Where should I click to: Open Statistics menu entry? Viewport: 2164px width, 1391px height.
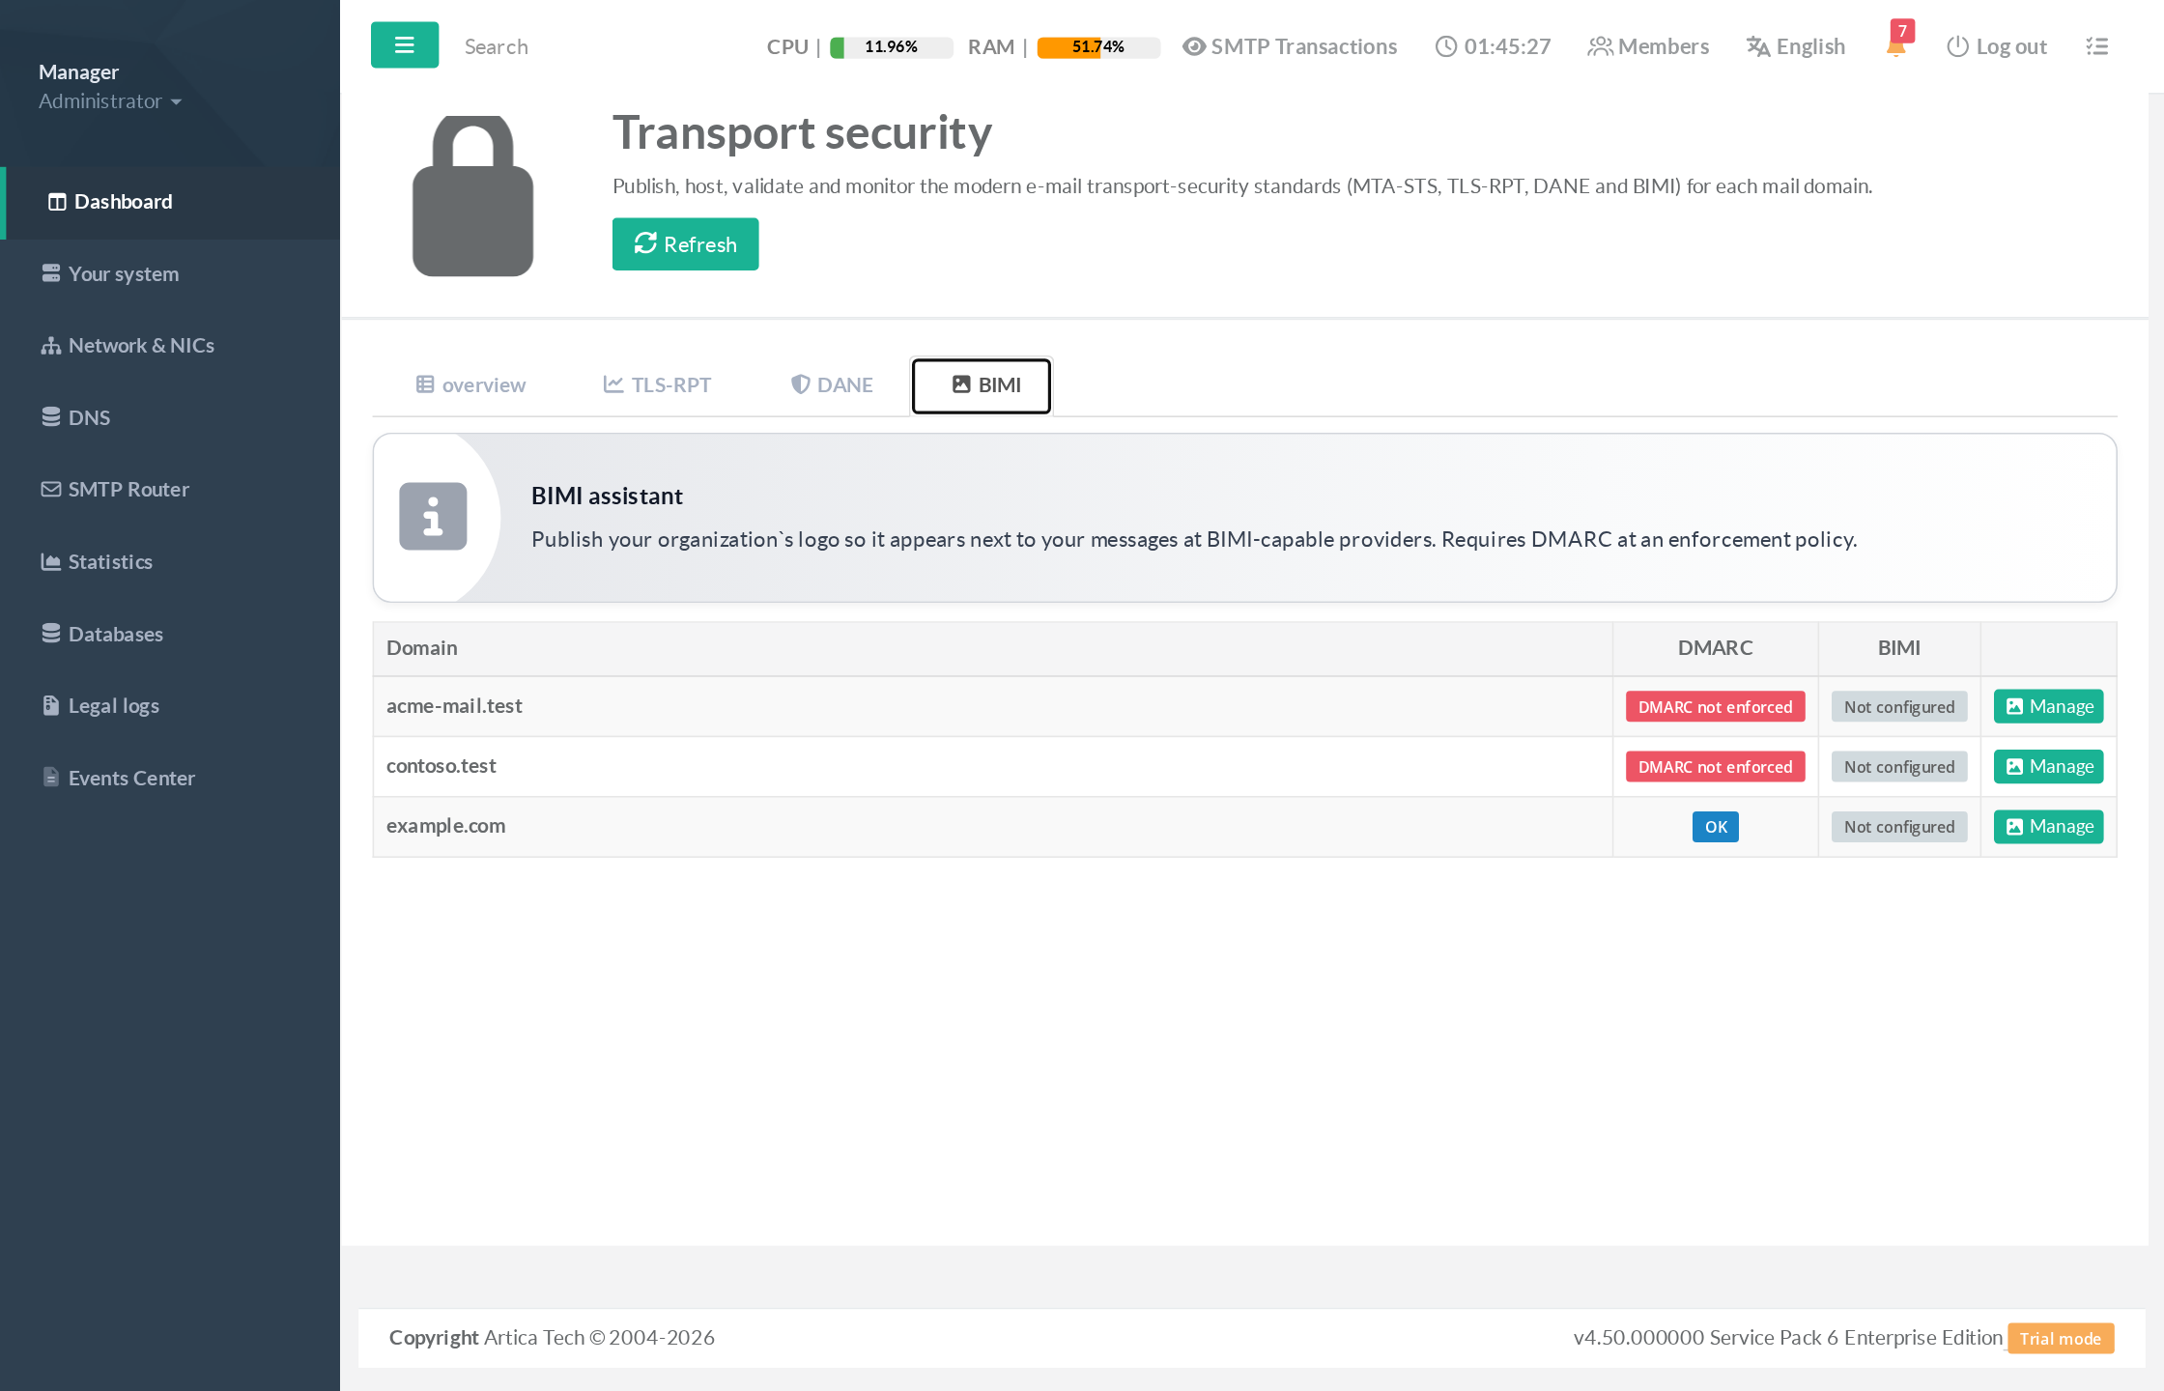click(170, 562)
